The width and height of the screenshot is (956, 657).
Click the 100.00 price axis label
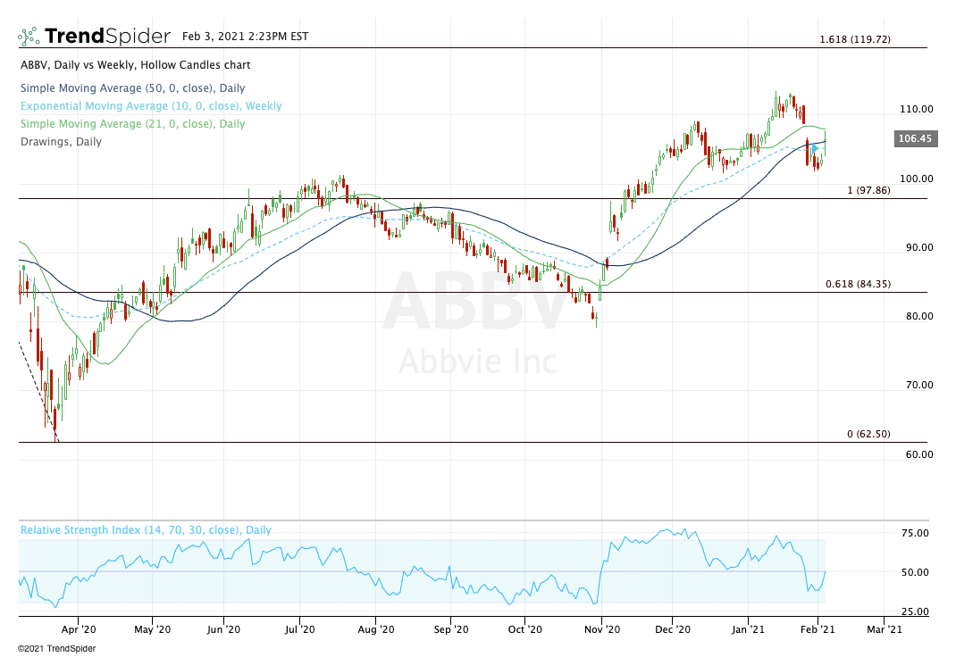tap(917, 179)
